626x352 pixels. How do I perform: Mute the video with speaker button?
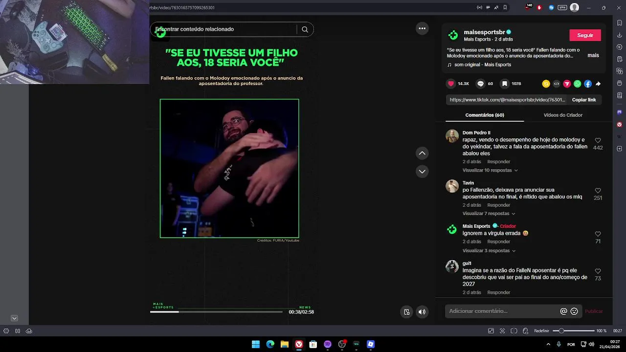[x=422, y=312]
